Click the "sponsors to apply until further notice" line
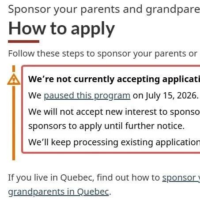Viewport: 200px width, 200px height. tap(106, 126)
